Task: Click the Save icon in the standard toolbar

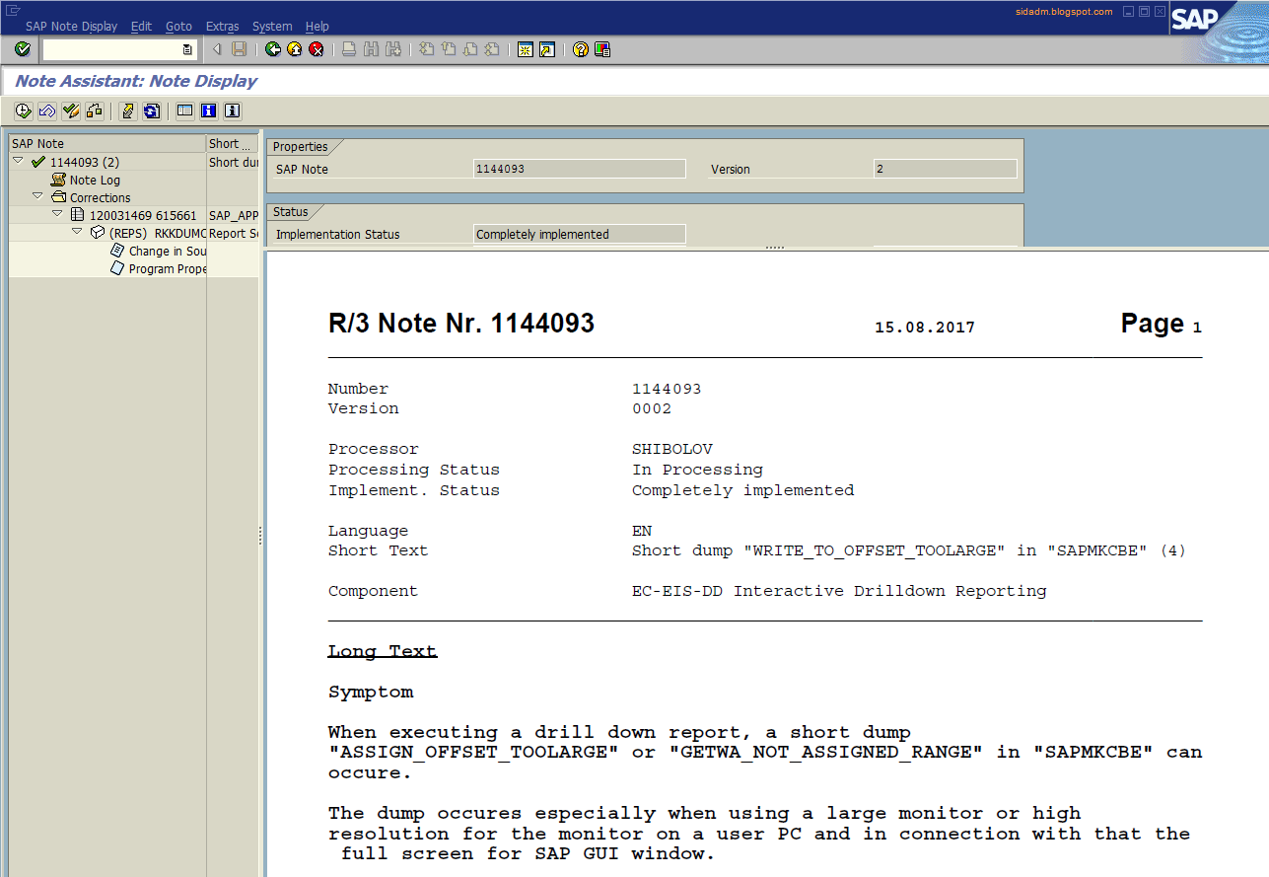Action: coord(238,49)
